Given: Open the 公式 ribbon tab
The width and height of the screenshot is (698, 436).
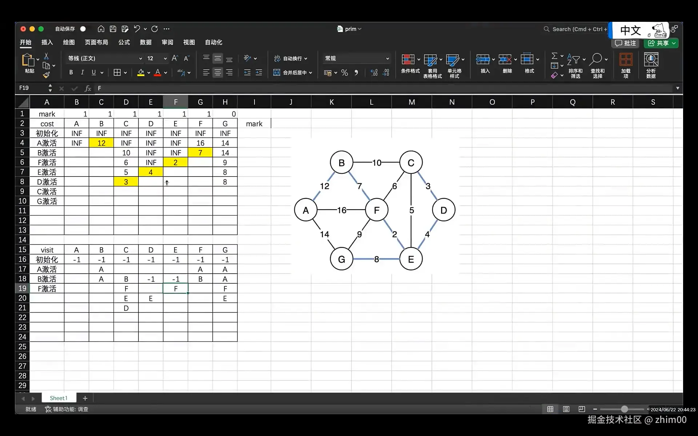Looking at the screenshot, I should point(124,43).
